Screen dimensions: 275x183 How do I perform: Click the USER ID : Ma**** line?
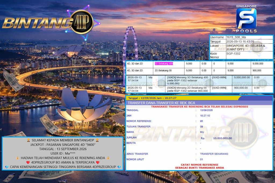pyautogui.click(x=63, y=154)
